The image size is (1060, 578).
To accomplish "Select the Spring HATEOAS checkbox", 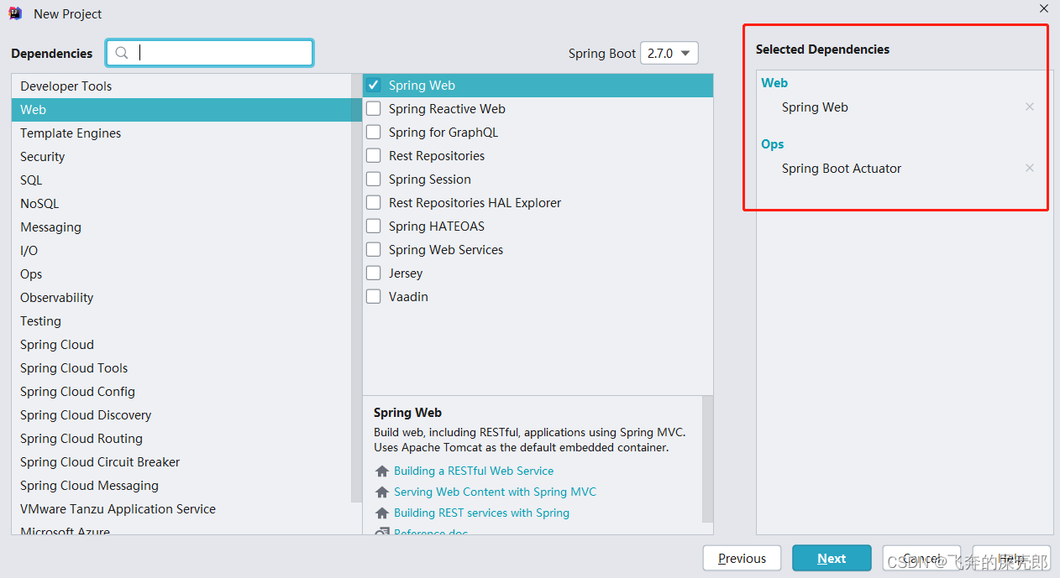I will [x=373, y=226].
